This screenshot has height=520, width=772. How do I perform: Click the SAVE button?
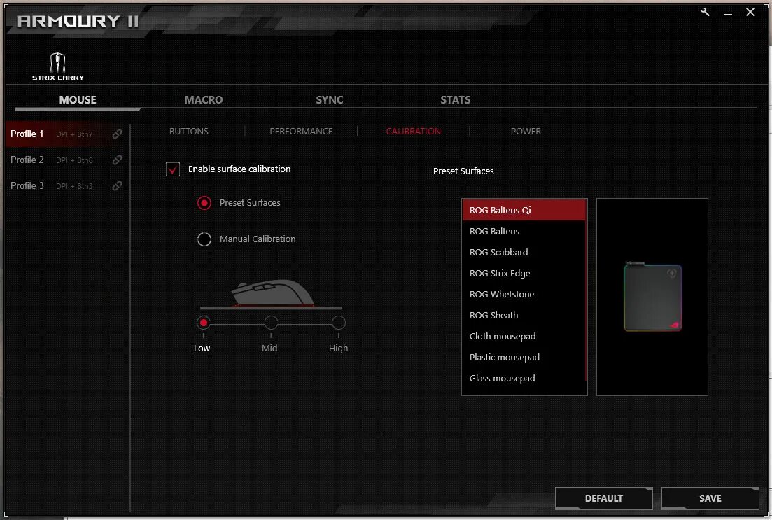(710, 498)
